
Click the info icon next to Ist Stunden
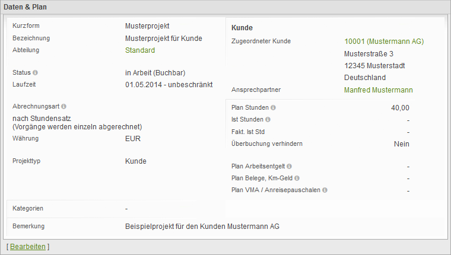click(268, 119)
